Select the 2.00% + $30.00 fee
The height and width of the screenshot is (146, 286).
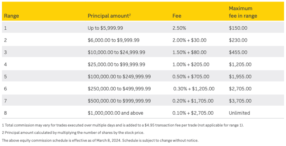189,40
